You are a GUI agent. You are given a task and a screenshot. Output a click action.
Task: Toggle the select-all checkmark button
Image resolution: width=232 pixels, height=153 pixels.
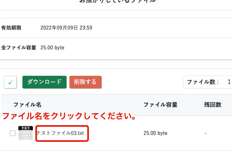[10, 82]
